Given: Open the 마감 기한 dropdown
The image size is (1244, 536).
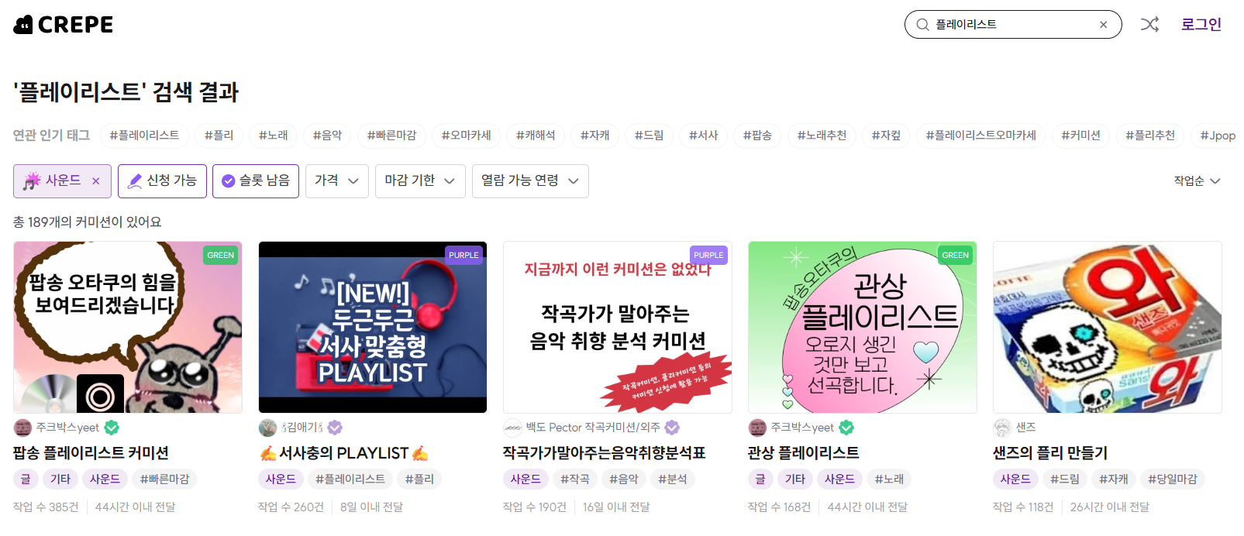Looking at the screenshot, I should [420, 181].
